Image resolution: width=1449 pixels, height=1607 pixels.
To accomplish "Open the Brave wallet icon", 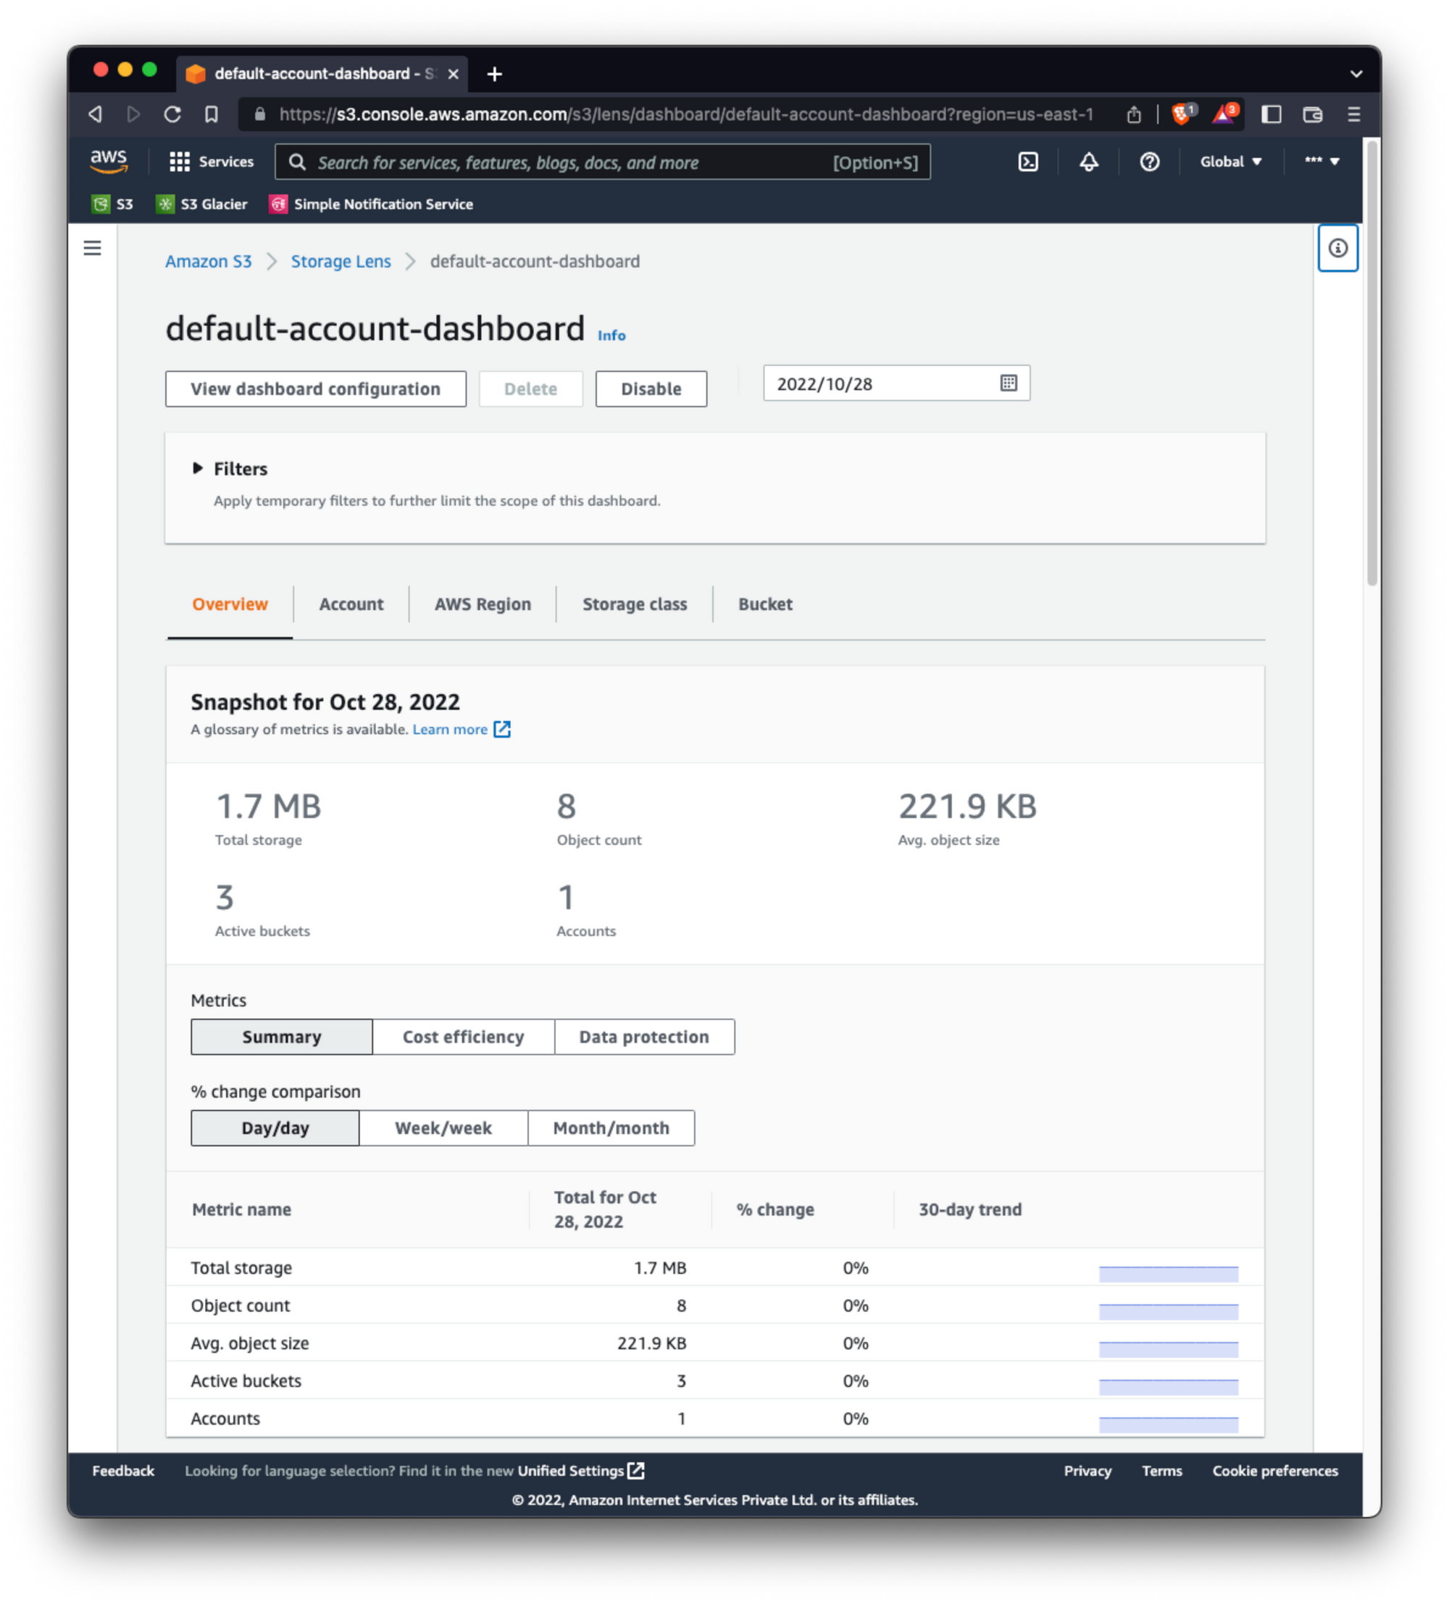I will click(1313, 114).
